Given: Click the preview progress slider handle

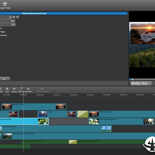Looking at the screenshot, I should pos(133,79).
